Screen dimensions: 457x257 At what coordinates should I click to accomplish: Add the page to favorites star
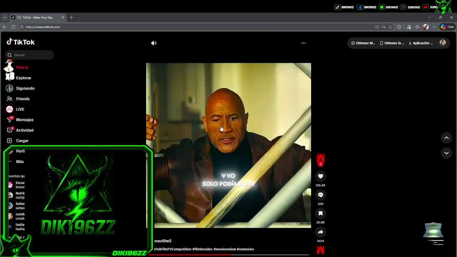click(x=391, y=27)
